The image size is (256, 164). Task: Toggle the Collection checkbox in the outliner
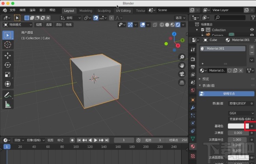coord(203,30)
